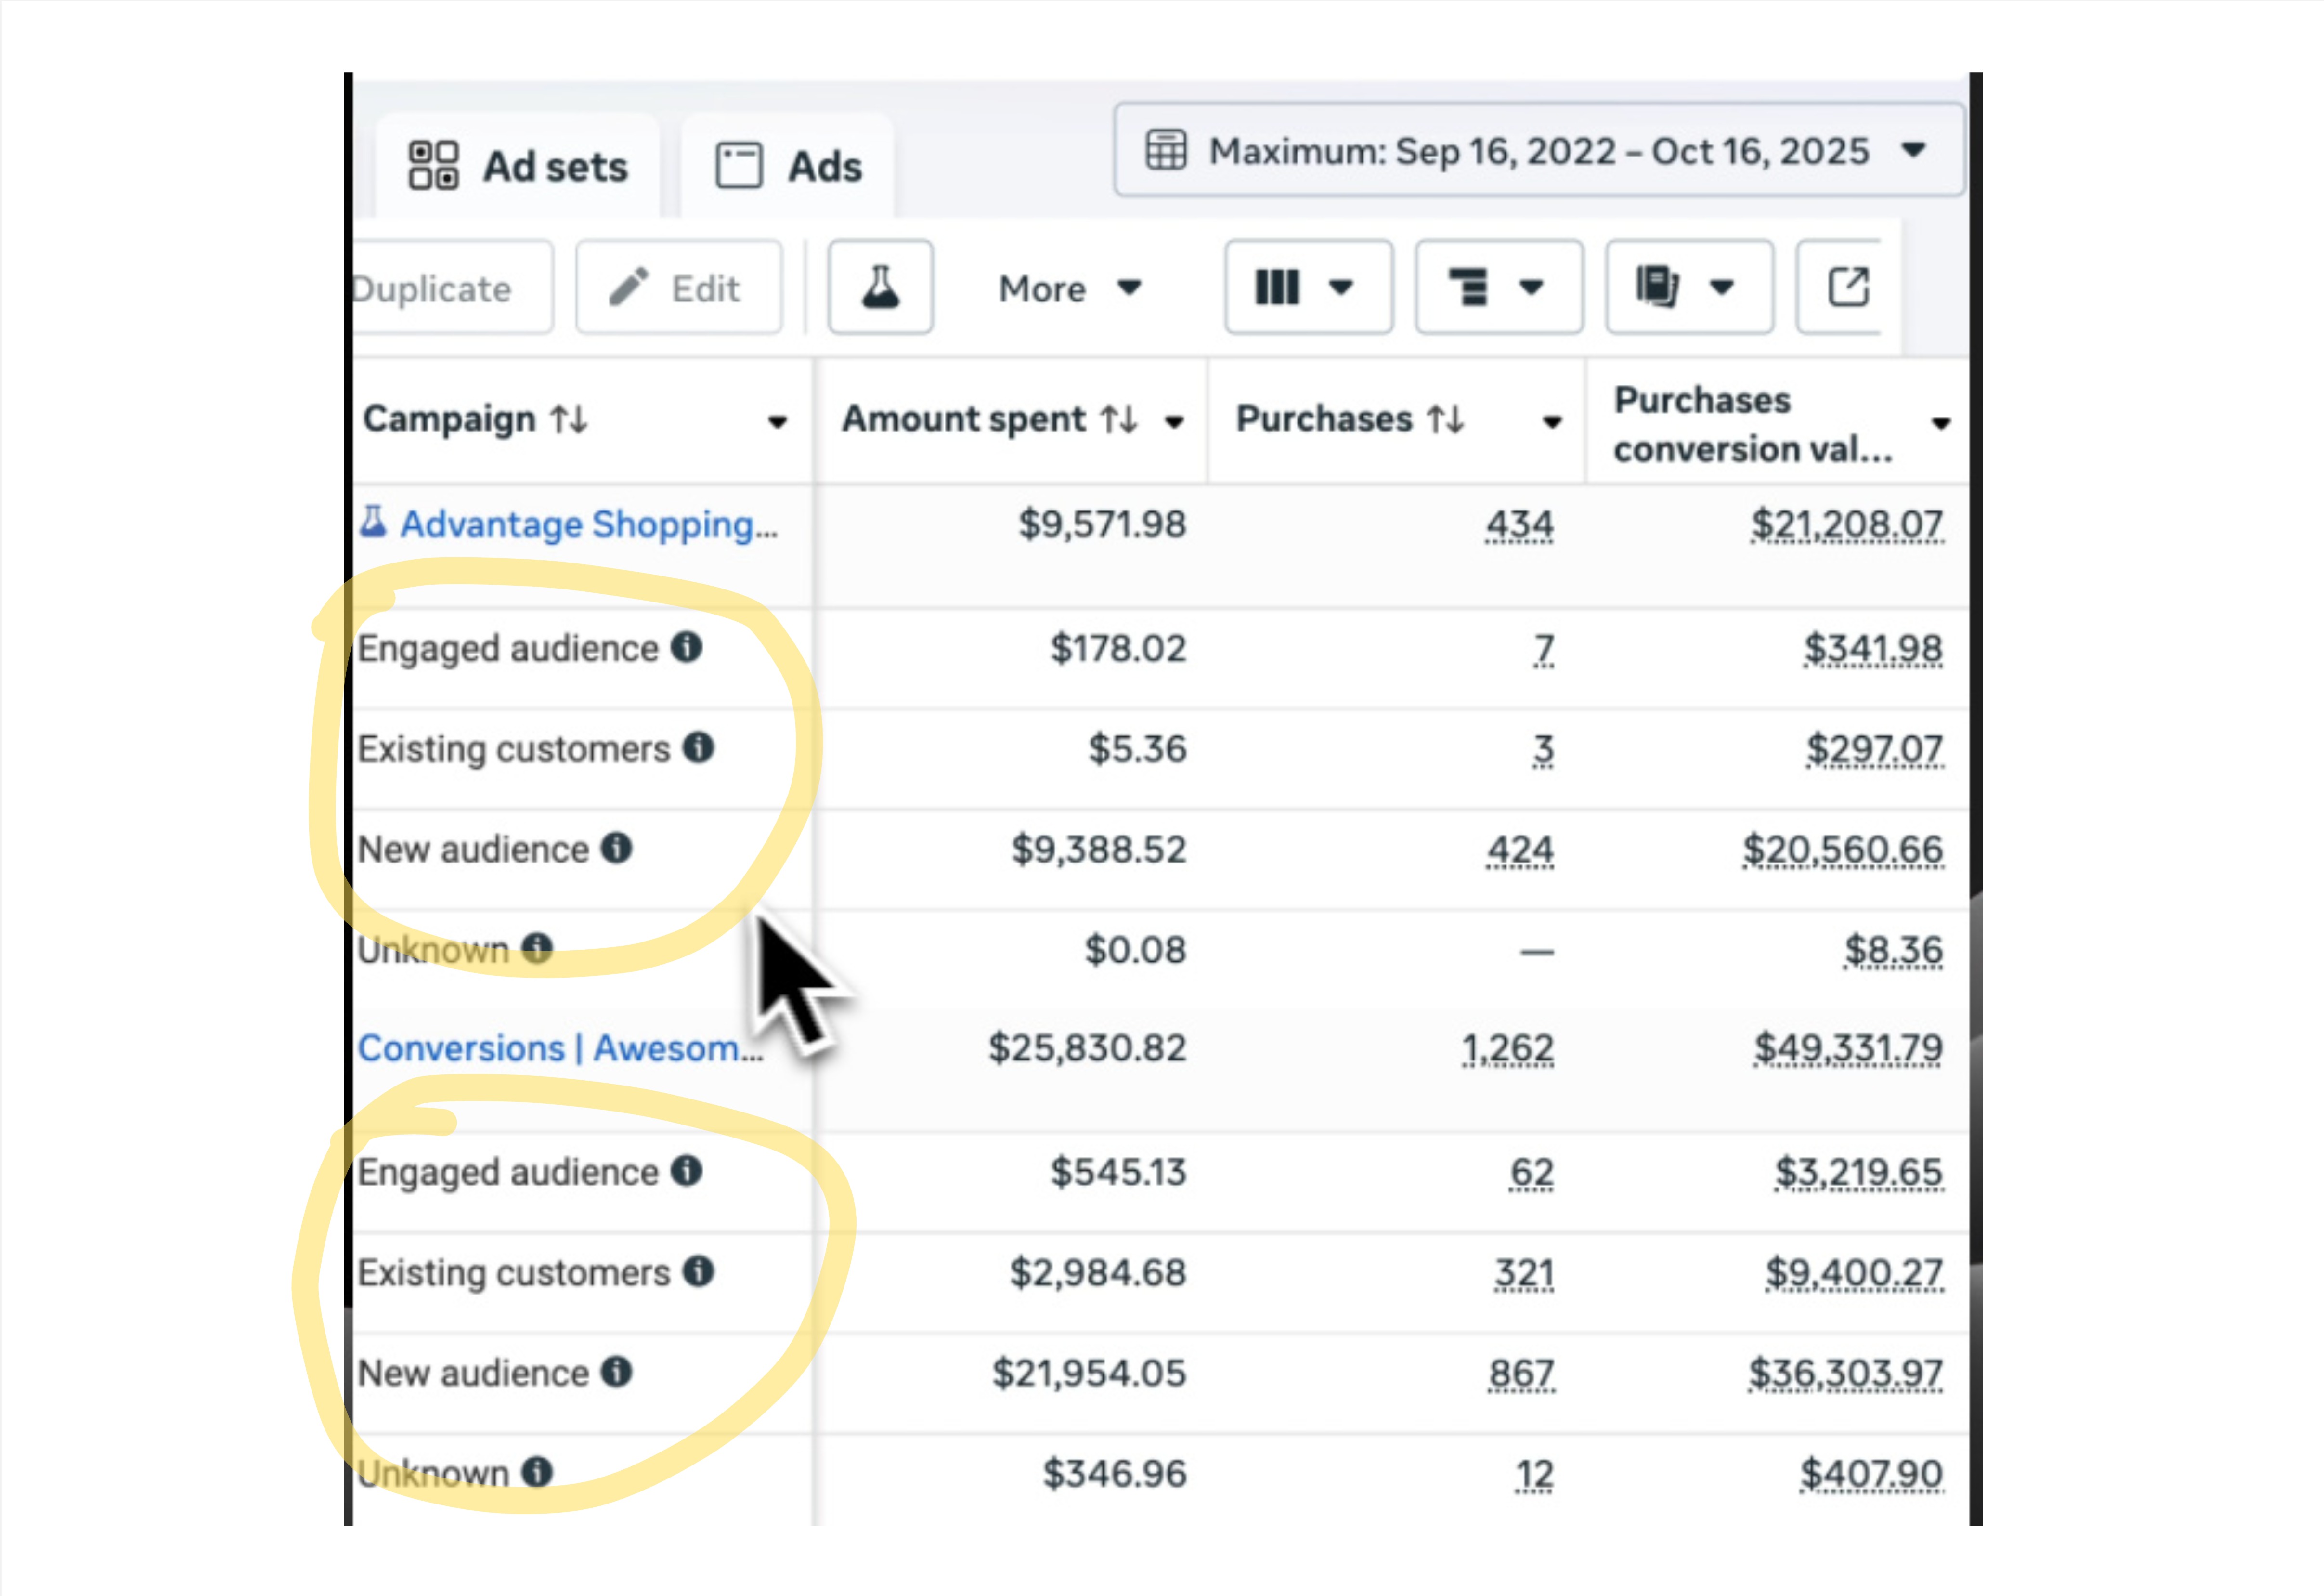Click info icon beside first New audience

[x=616, y=848]
